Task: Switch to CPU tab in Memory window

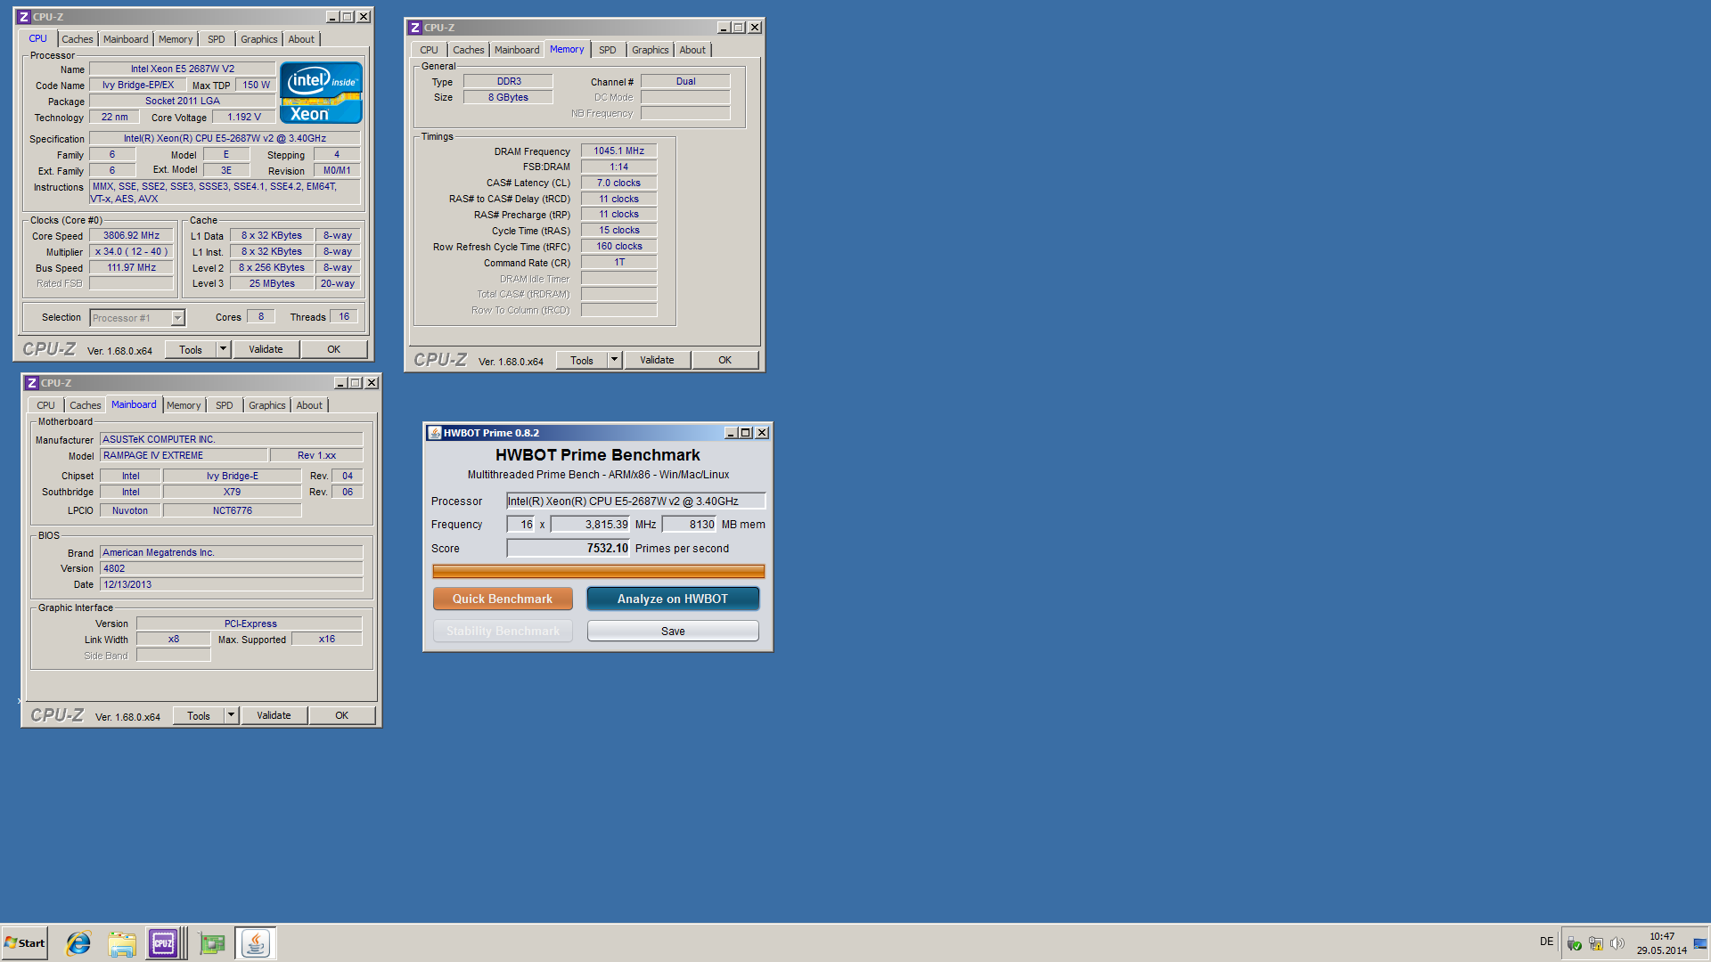Action: (x=429, y=50)
